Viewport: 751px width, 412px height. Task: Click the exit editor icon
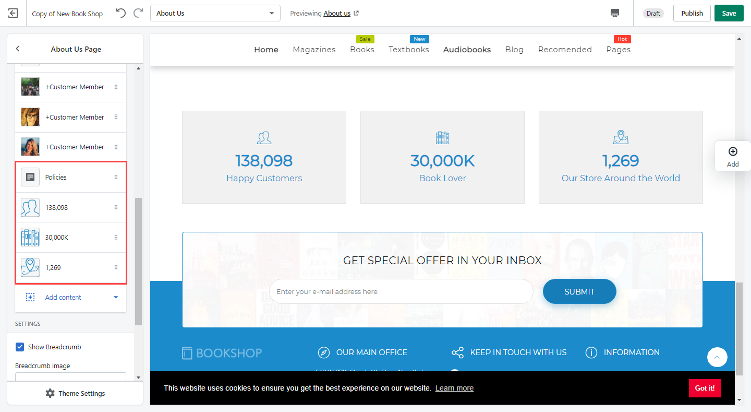[13, 13]
